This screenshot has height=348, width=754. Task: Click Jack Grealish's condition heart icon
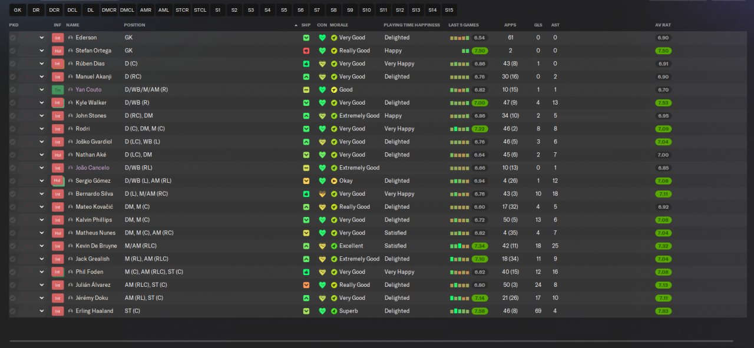tap(322, 259)
